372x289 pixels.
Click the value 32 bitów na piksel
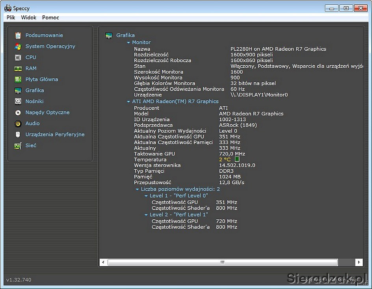(x=253, y=83)
